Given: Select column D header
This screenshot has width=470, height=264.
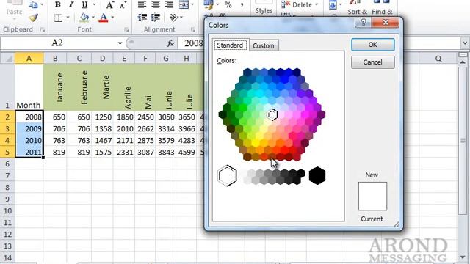Looking at the screenshot, I should (x=103, y=58).
